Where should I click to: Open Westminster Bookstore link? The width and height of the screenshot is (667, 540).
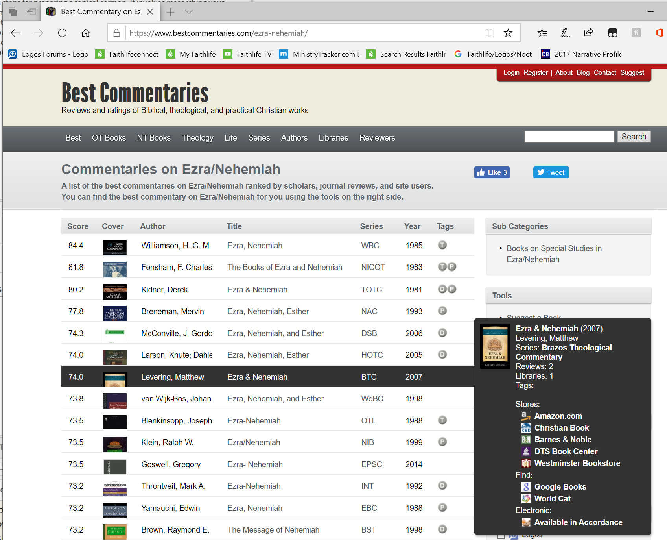[x=577, y=463]
